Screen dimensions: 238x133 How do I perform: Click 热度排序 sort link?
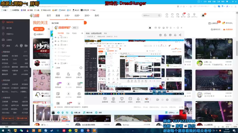228,29
